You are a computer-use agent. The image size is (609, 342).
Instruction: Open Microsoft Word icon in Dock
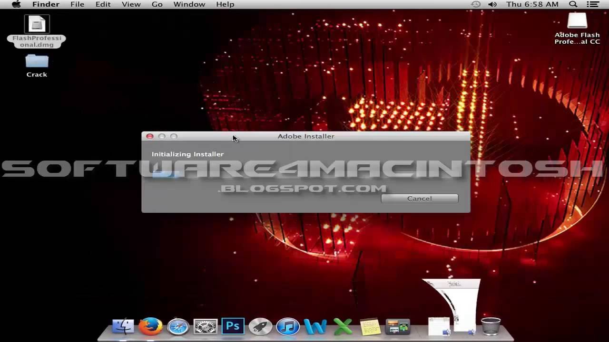[315, 327]
